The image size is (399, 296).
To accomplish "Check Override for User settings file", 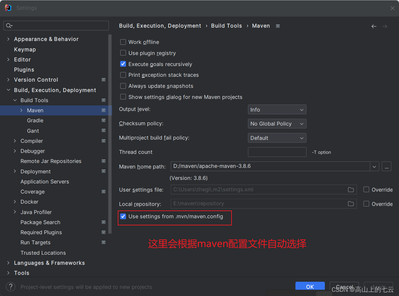I will click(366, 189).
